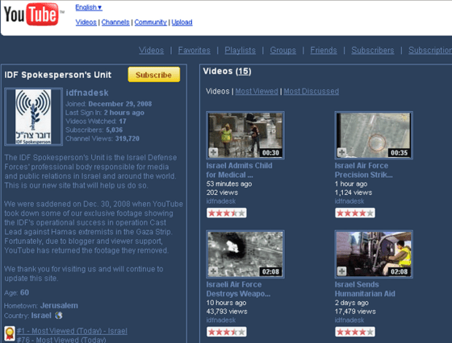Rate the Destroys Weapo... video stars
The height and width of the screenshot is (343, 452).
tap(227, 332)
